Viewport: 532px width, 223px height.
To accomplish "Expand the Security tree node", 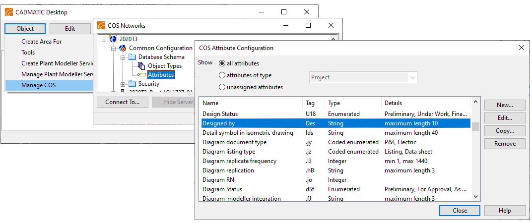I will tap(123, 84).
